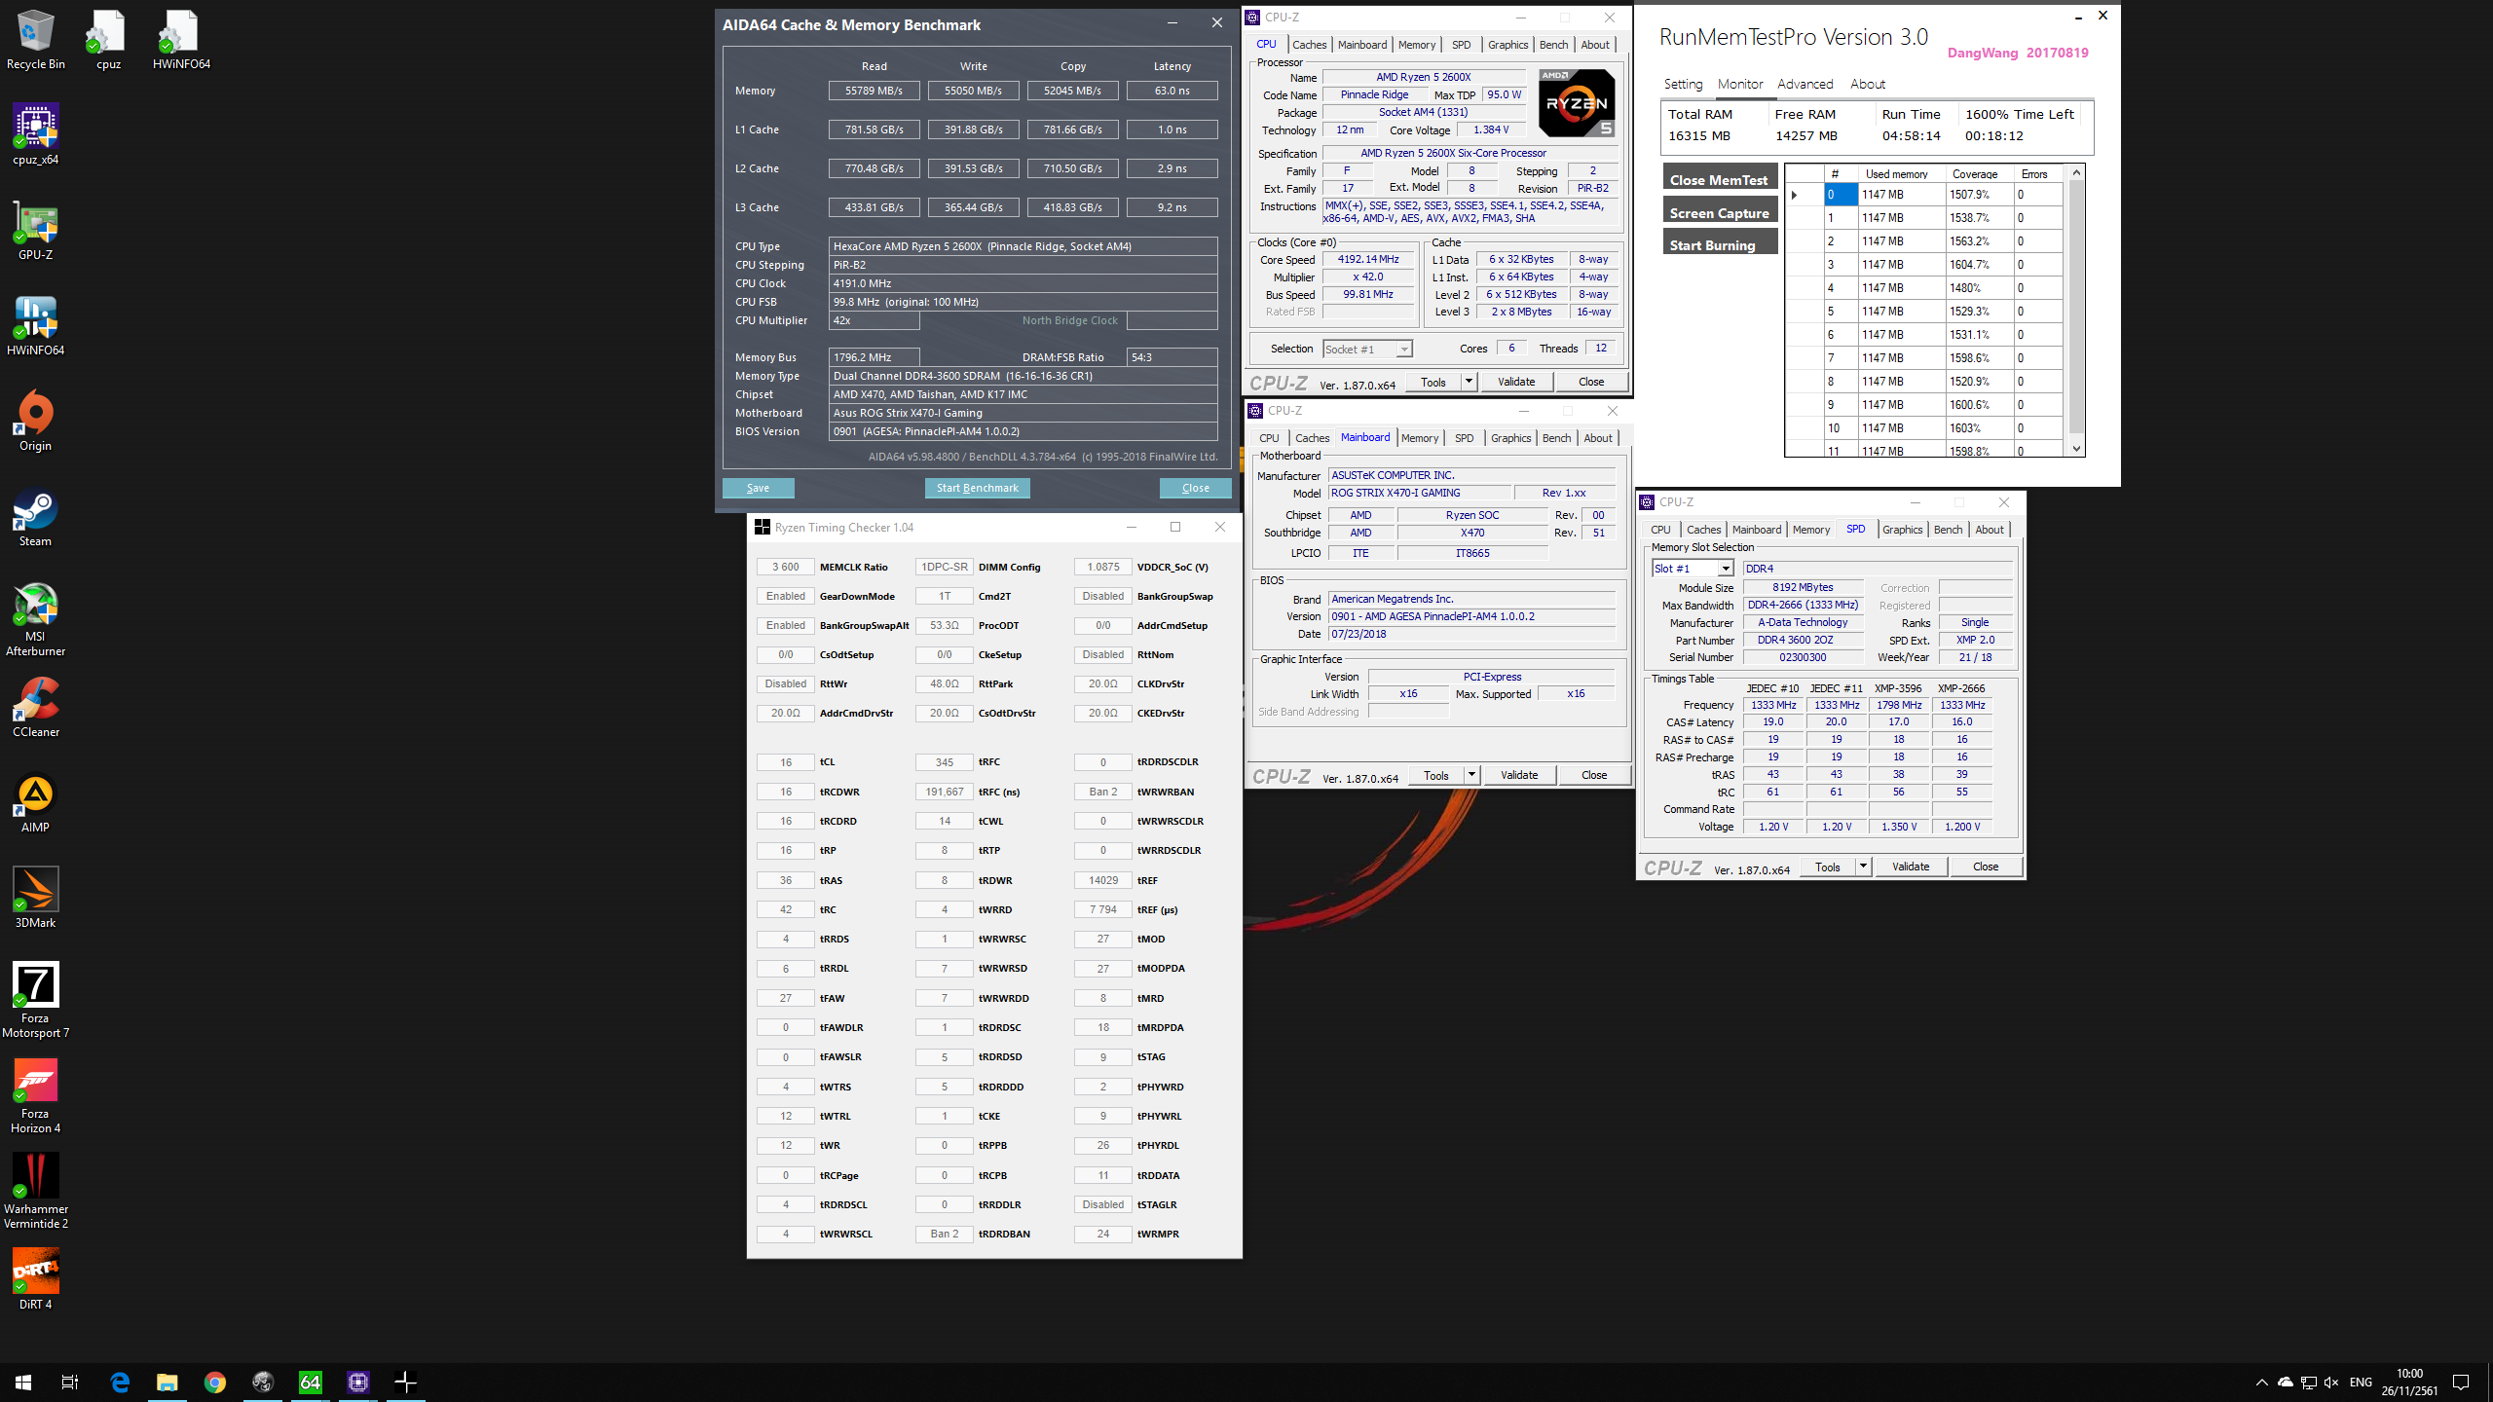
Task: Open the Windows Start menu
Action: pyautogui.click(x=23, y=1382)
